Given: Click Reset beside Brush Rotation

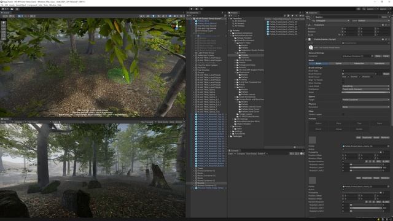Looking at the screenshot, I should 386,74.
